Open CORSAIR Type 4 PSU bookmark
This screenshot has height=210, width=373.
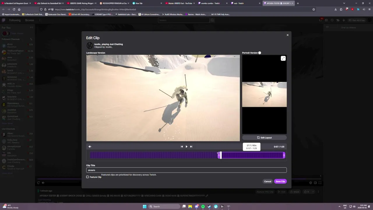102,14
